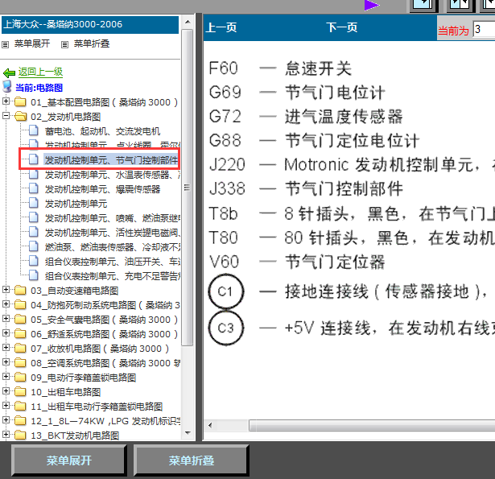Click the folder icon of 04_防抱死制动系统电路图
This screenshot has height=479, width=495.
[20, 304]
